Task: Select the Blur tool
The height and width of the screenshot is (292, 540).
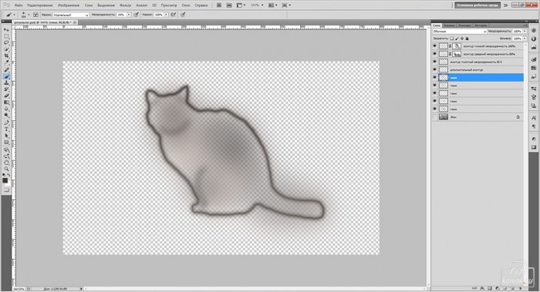Action: (6, 109)
